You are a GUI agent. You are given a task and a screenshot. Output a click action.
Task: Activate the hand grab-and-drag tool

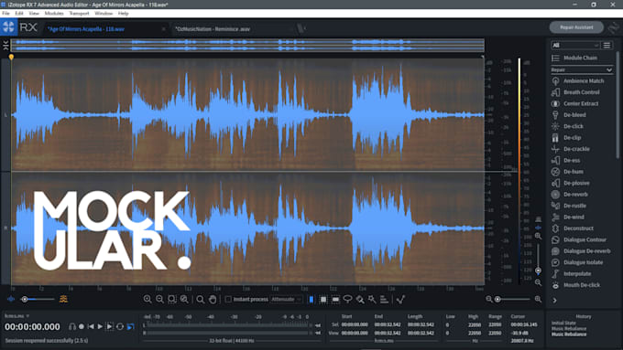(x=213, y=299)
